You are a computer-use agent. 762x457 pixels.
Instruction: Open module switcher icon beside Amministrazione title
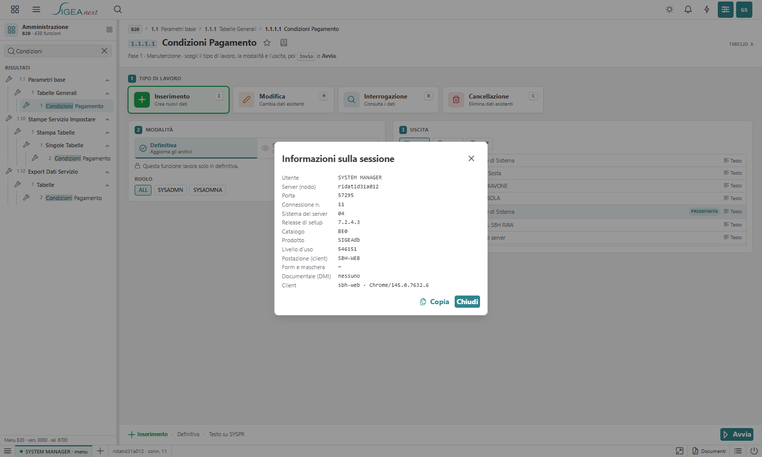[x=109, y=30]
